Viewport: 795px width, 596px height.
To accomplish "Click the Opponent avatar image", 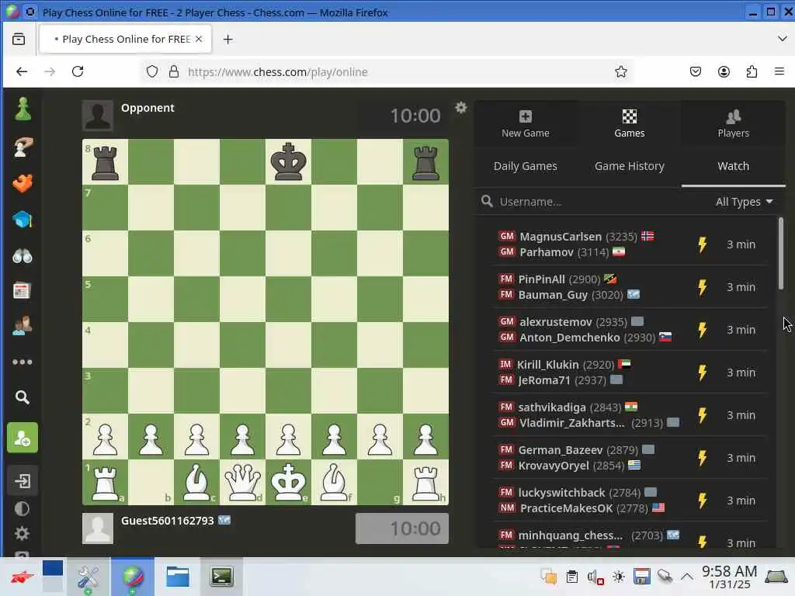I will pyautogui.click(x=98, y=115).
